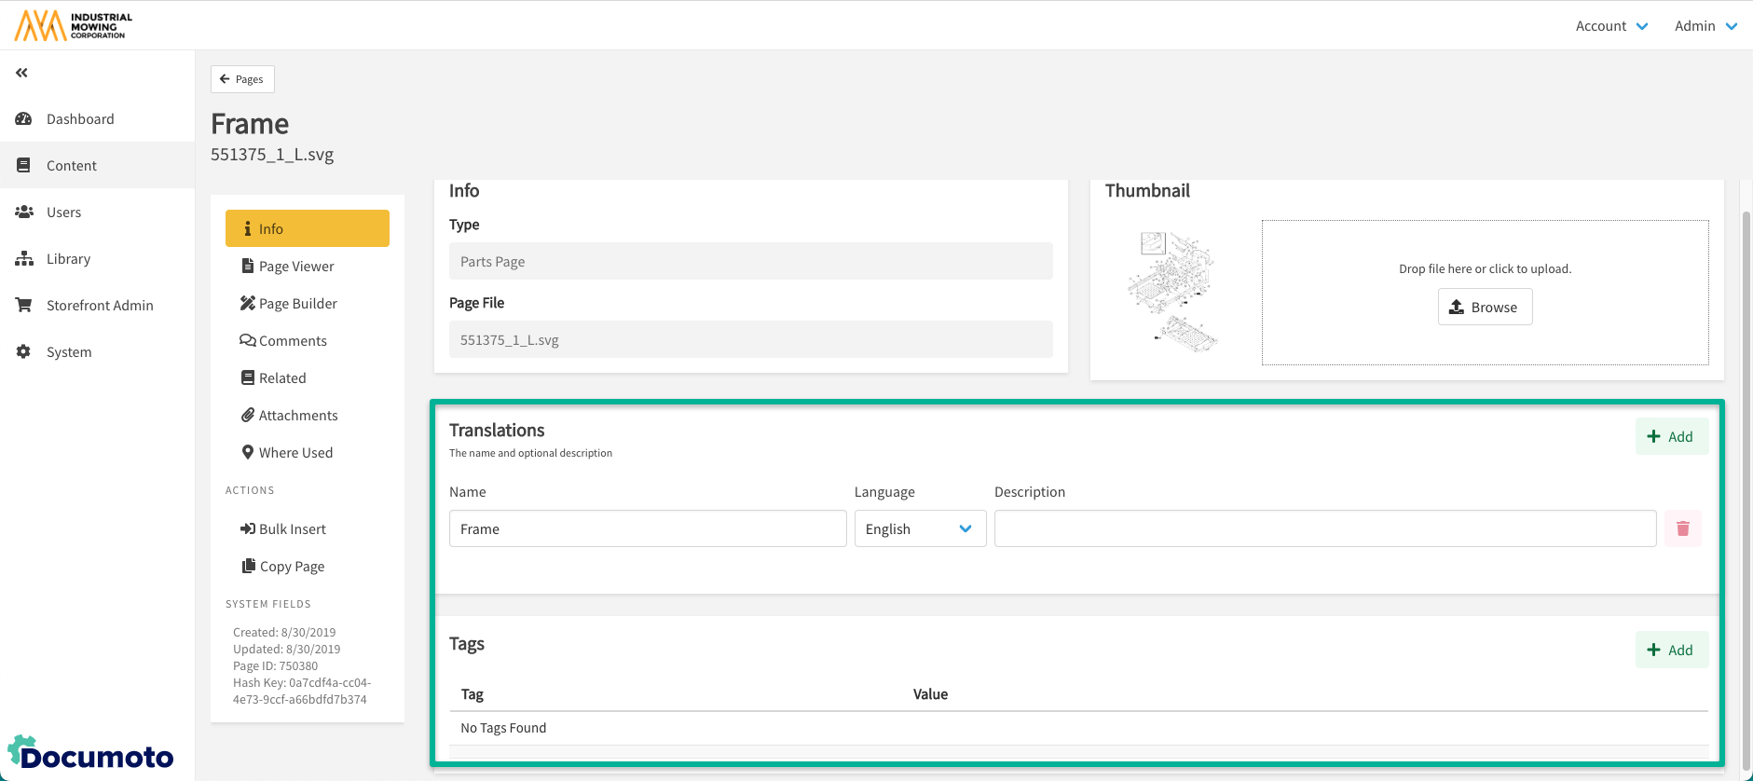The height and width of the screenshot is (781, 1753).
Task: Click the Storefront Admin cart icon
Action: pos(23,306)
